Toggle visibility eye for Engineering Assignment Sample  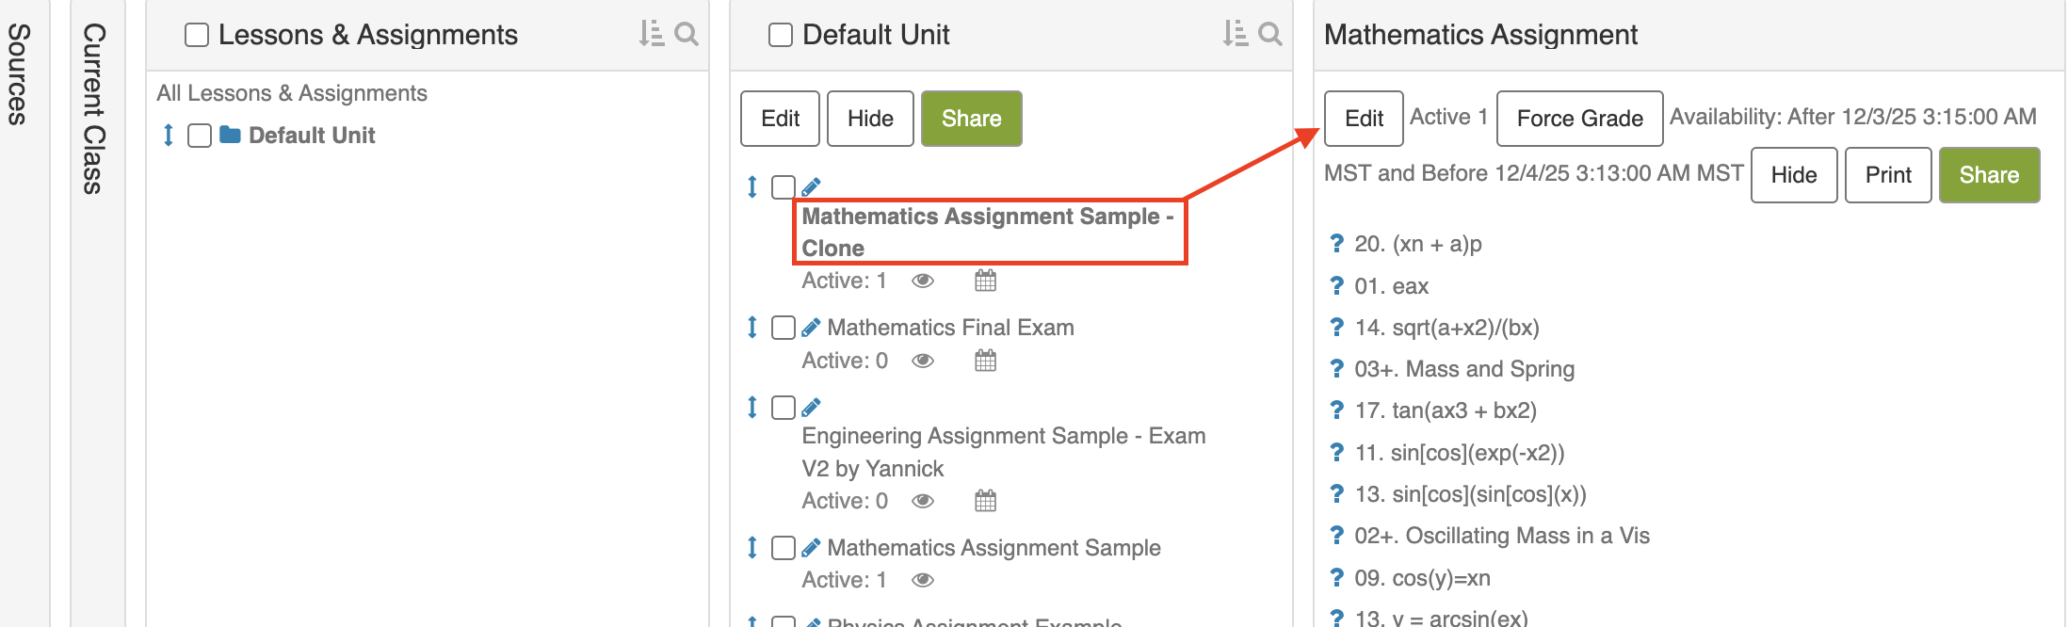pyautogui.click(x=923, y=501)
